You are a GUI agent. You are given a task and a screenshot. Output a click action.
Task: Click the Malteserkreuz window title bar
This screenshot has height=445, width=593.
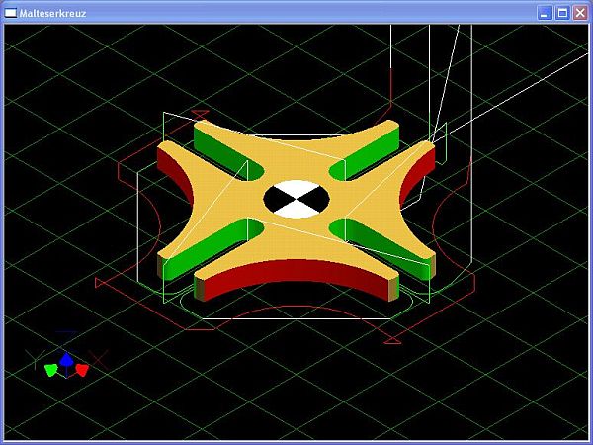pos(277,13)
